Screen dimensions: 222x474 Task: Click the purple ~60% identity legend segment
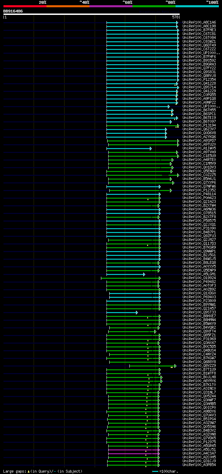(x=111, y=6)
